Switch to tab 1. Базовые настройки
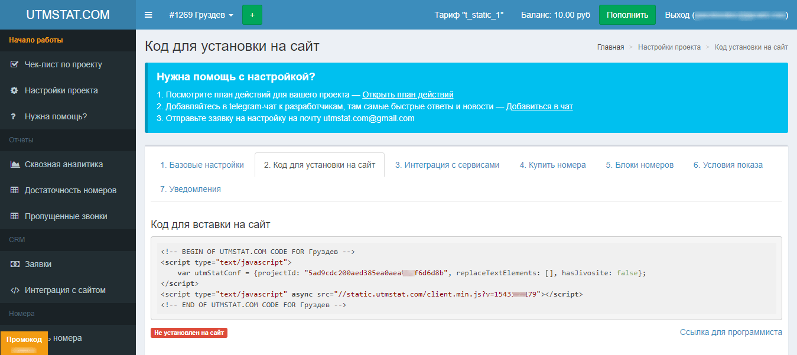 (202, 165)
